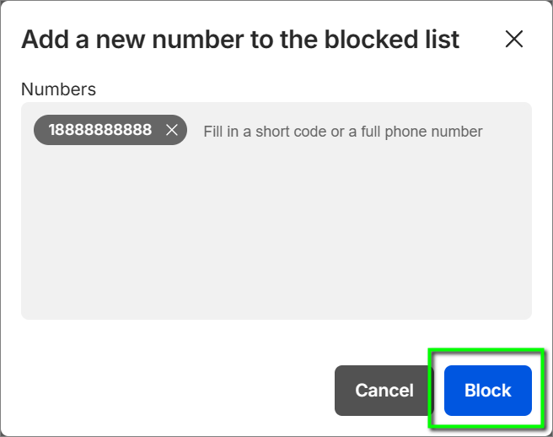Delete entered number using chip X

172,130
